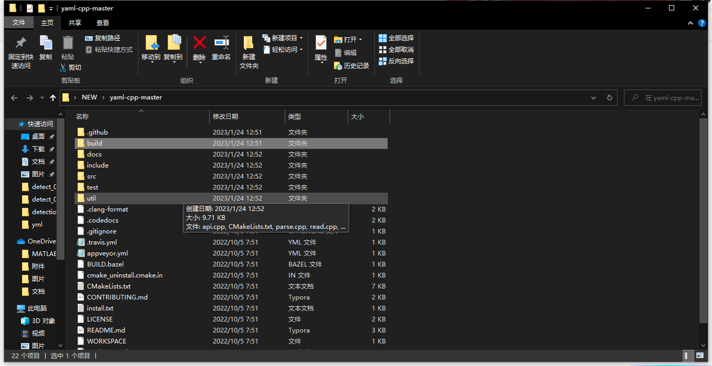Click the Rename (重命名) icon
712x366 pixels.
pos(221,42)
